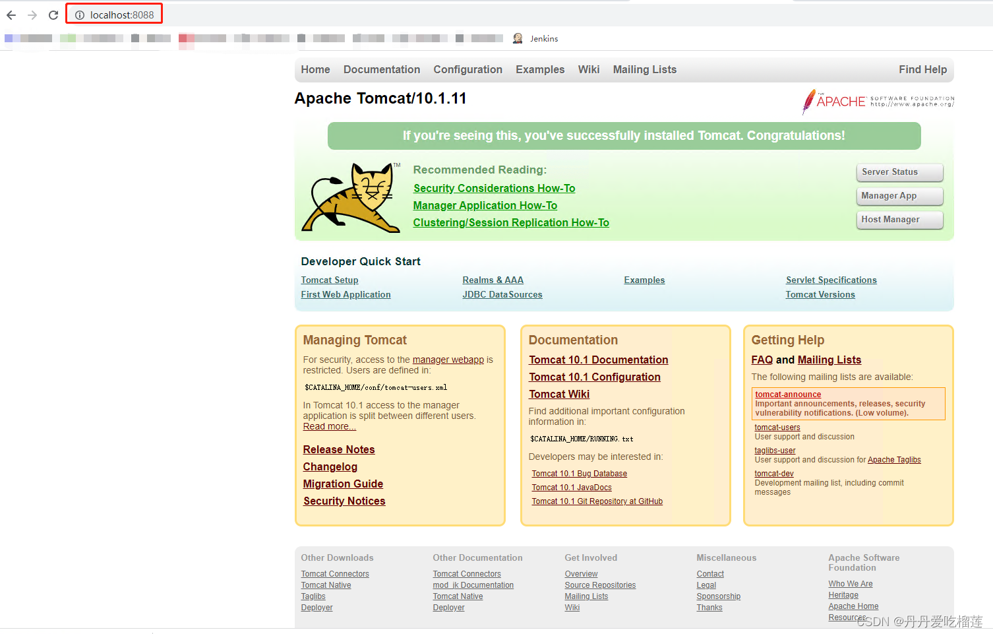Open the Tomcat Setup link

tap(330, 280)
